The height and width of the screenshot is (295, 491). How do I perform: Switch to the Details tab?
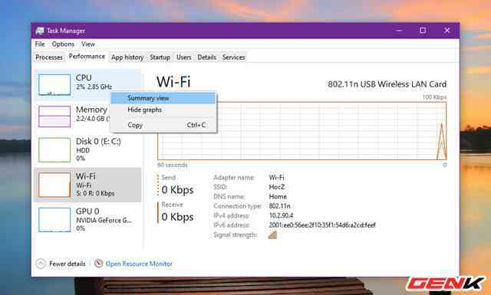click(206, 57)
